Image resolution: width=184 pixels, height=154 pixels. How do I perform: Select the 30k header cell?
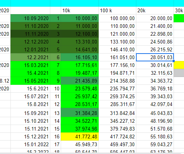(x=179, y=10)
